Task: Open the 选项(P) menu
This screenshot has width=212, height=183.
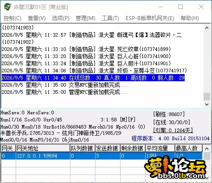Action: (61, 18)
